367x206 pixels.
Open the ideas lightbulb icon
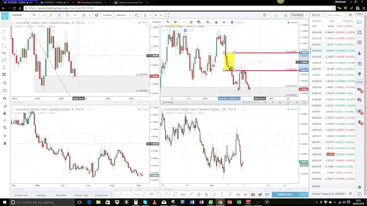coord(145,15)
